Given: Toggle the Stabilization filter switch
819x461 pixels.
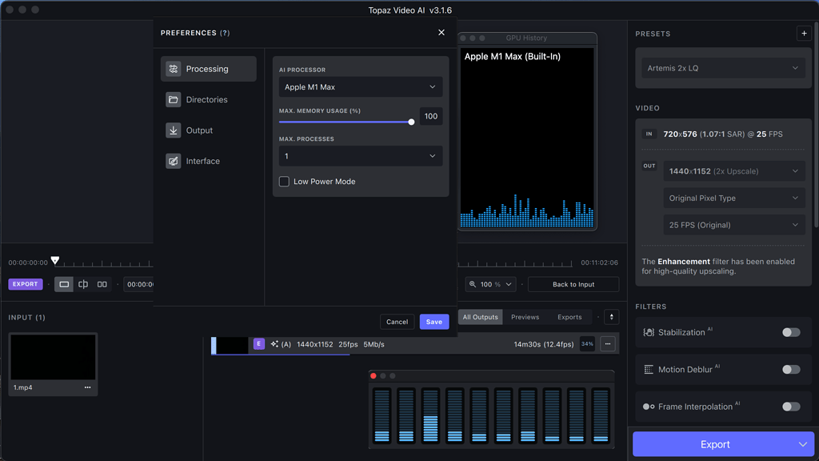Looking at the screenshot, I should [790, 332].
